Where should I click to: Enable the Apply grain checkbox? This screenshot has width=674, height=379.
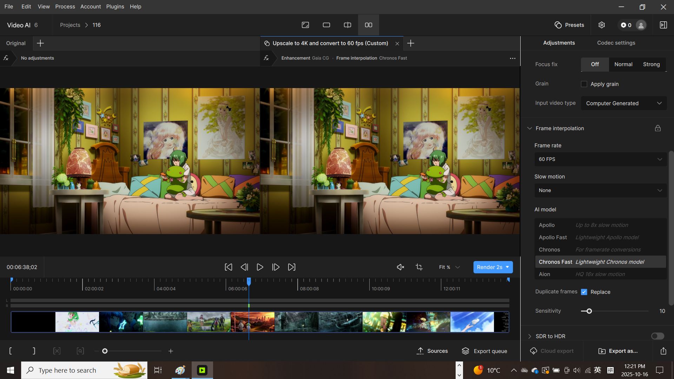pos(584,84)
